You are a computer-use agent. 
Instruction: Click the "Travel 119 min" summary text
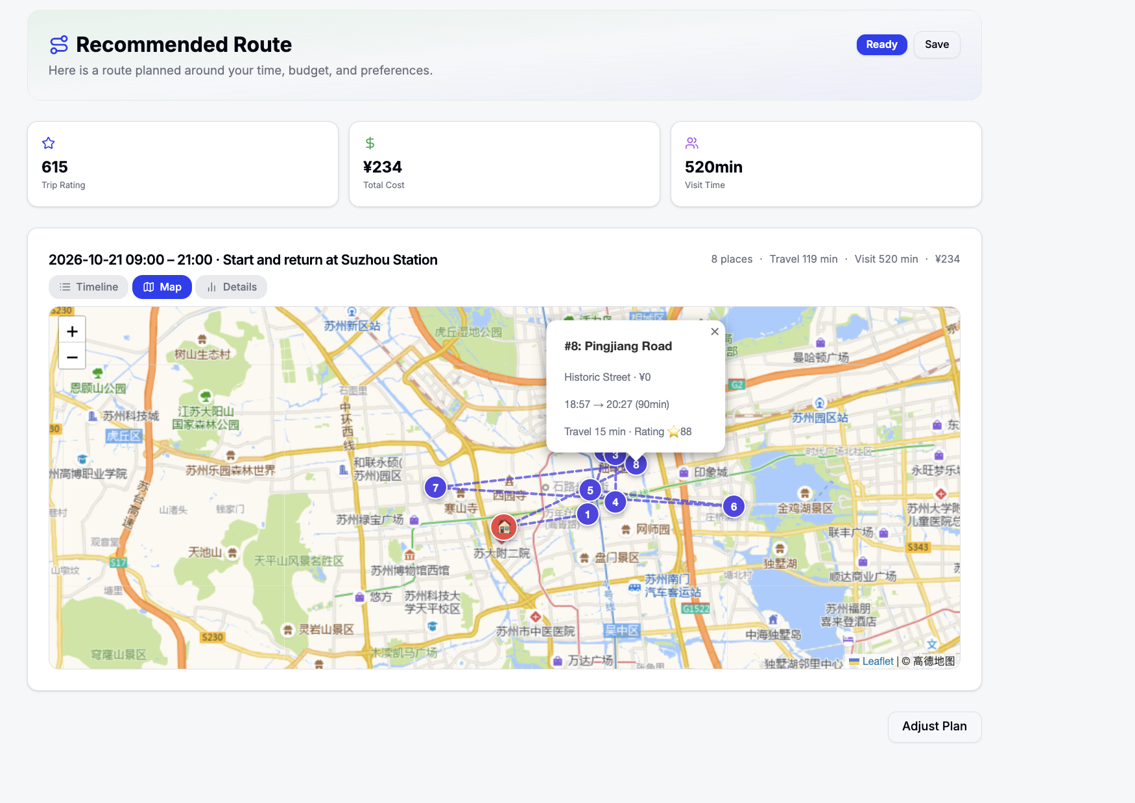tap(804, 259)
